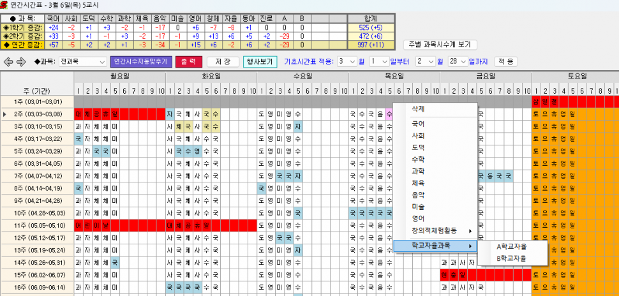
Task: Select 삭제 in the context menu
Action: 419,108
